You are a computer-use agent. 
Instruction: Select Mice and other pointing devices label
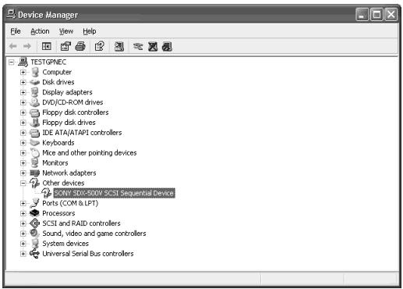90,153
